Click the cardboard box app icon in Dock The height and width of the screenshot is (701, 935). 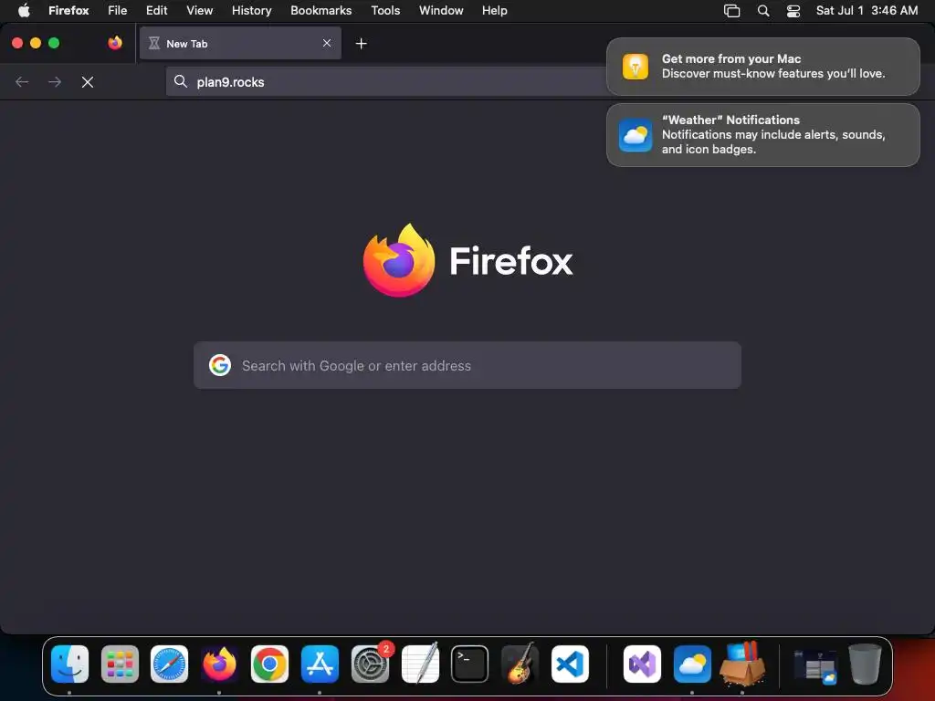pos(742,664)
